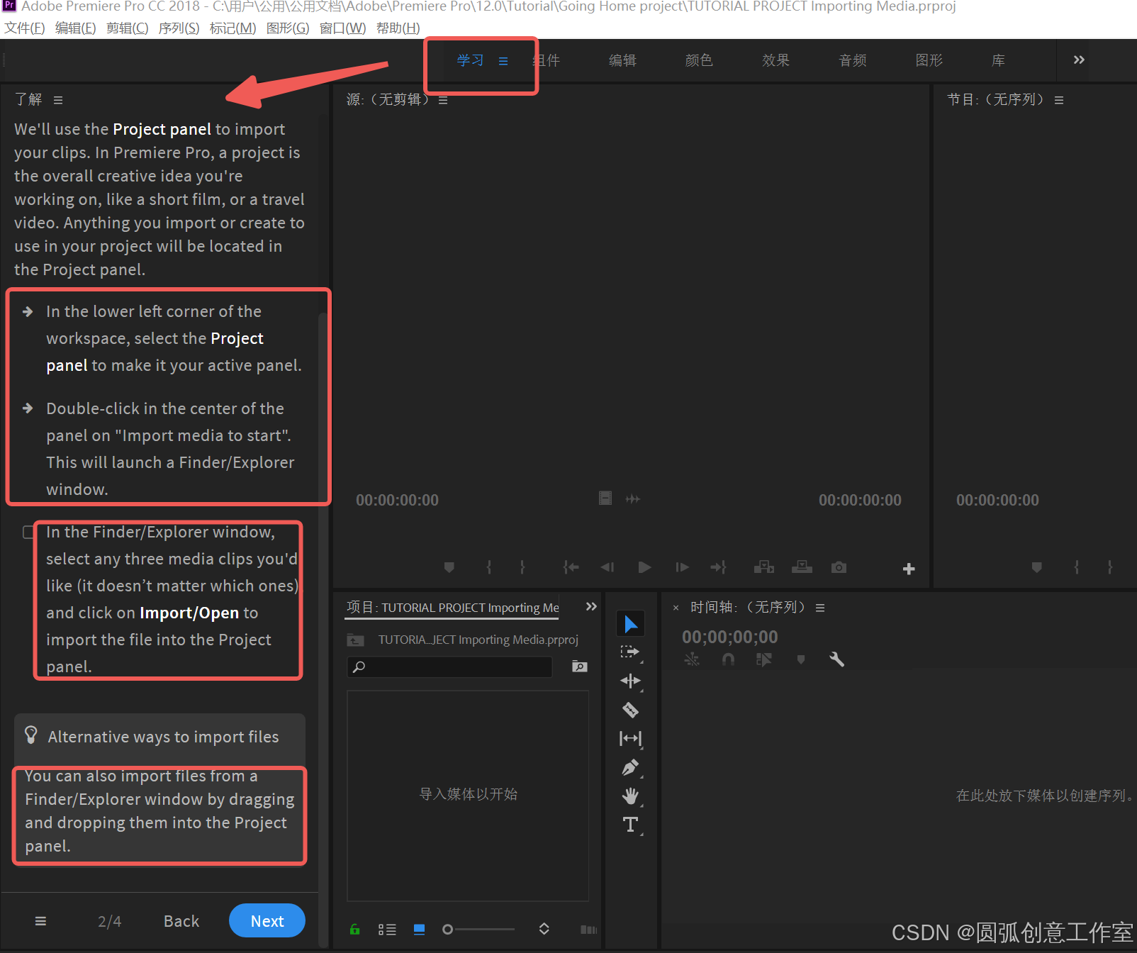The width and height of the screenshot is (1137, 953).
Task: Click the Export Frame camera icon
Action: pyautogui.click(x=839, y=567)
